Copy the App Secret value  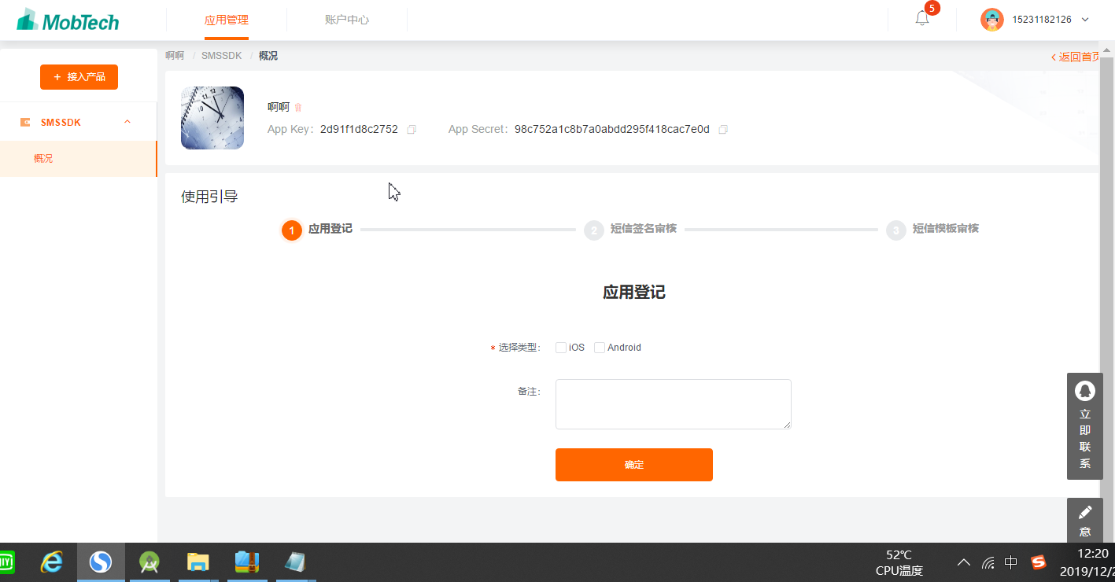[x=723, y=129]
